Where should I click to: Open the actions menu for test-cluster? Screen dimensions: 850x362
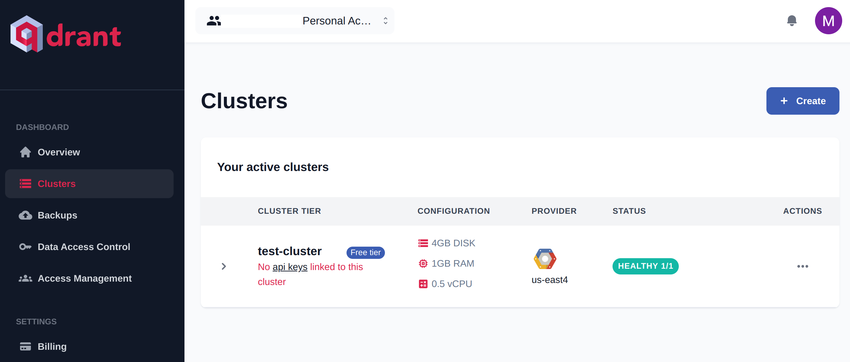(802, 266)
